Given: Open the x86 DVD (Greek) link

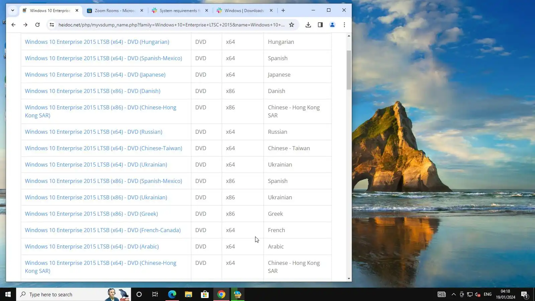Looking at the screenshot, I should click(91, 214).
